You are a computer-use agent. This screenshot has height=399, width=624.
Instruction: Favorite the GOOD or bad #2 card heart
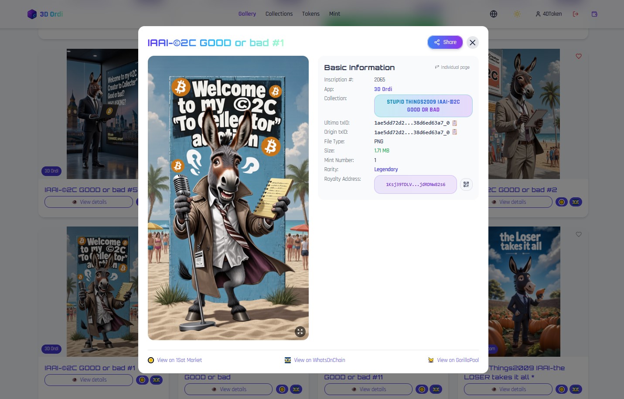pos(579,56)
